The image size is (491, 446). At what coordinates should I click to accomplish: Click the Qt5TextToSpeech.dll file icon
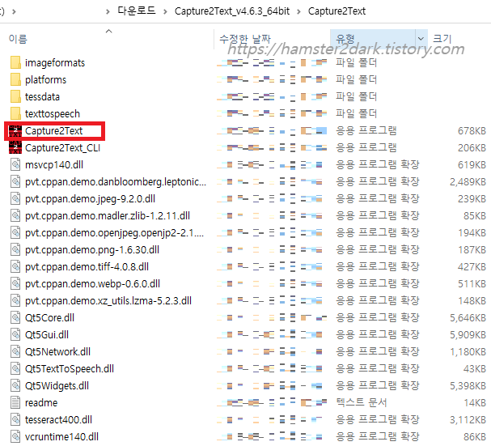pyautogui.click(x=15, y=368)
